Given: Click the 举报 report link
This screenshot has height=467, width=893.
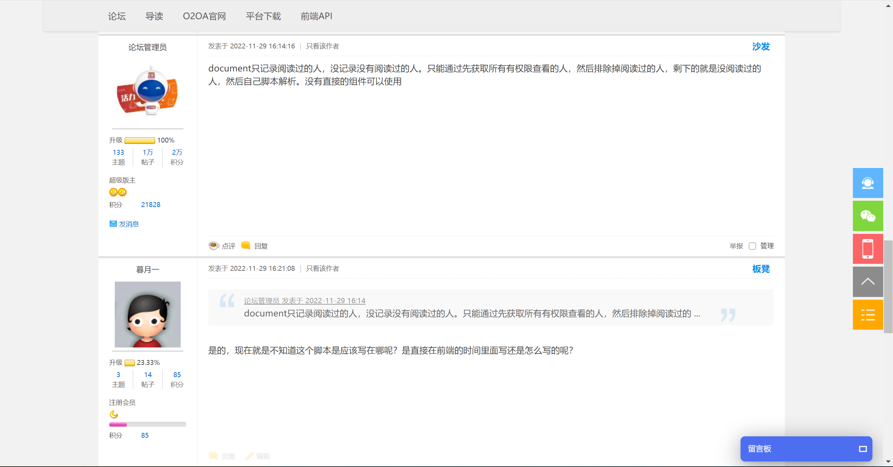Looking at the screenshot, I should pyautogui.click(x=736, y=246).
